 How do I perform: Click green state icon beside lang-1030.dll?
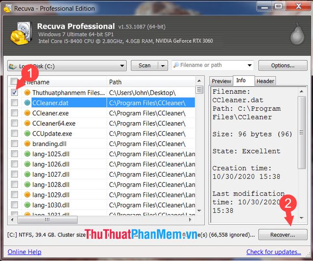point(27,205)
